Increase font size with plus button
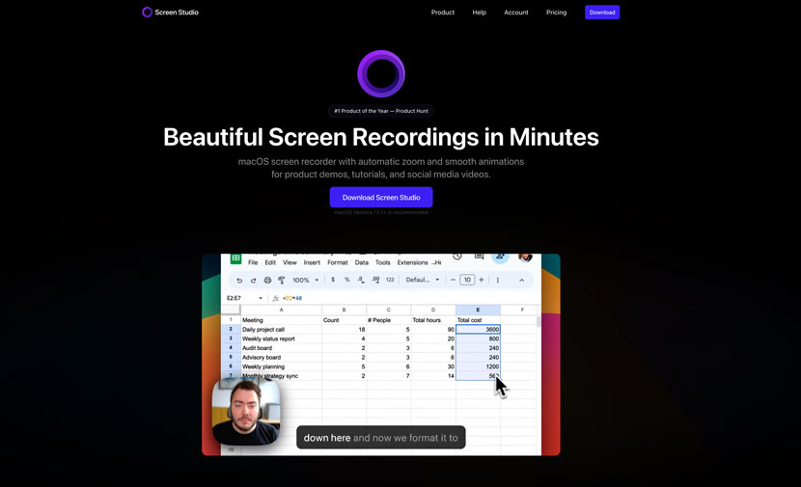The image size is (801, 487). [482, 280]
